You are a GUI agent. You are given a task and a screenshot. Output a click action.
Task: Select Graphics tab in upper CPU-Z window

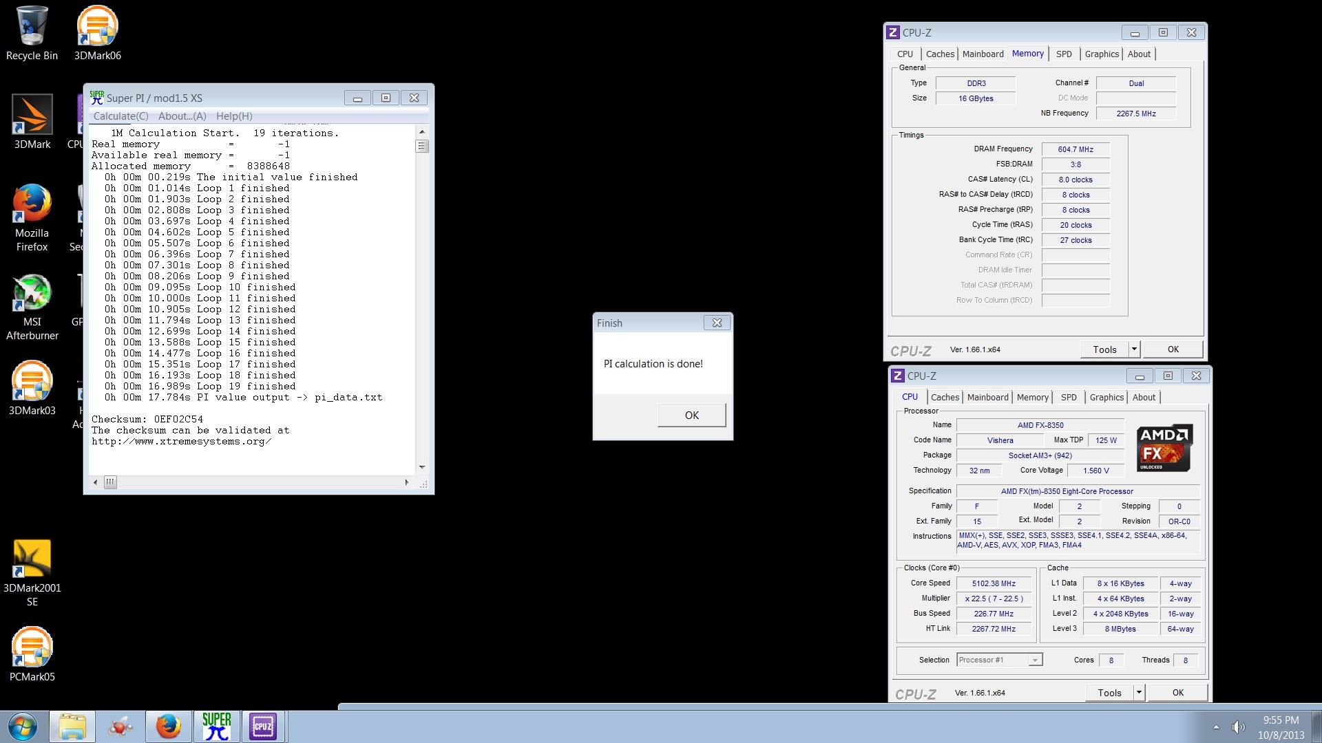point(1102,54)
